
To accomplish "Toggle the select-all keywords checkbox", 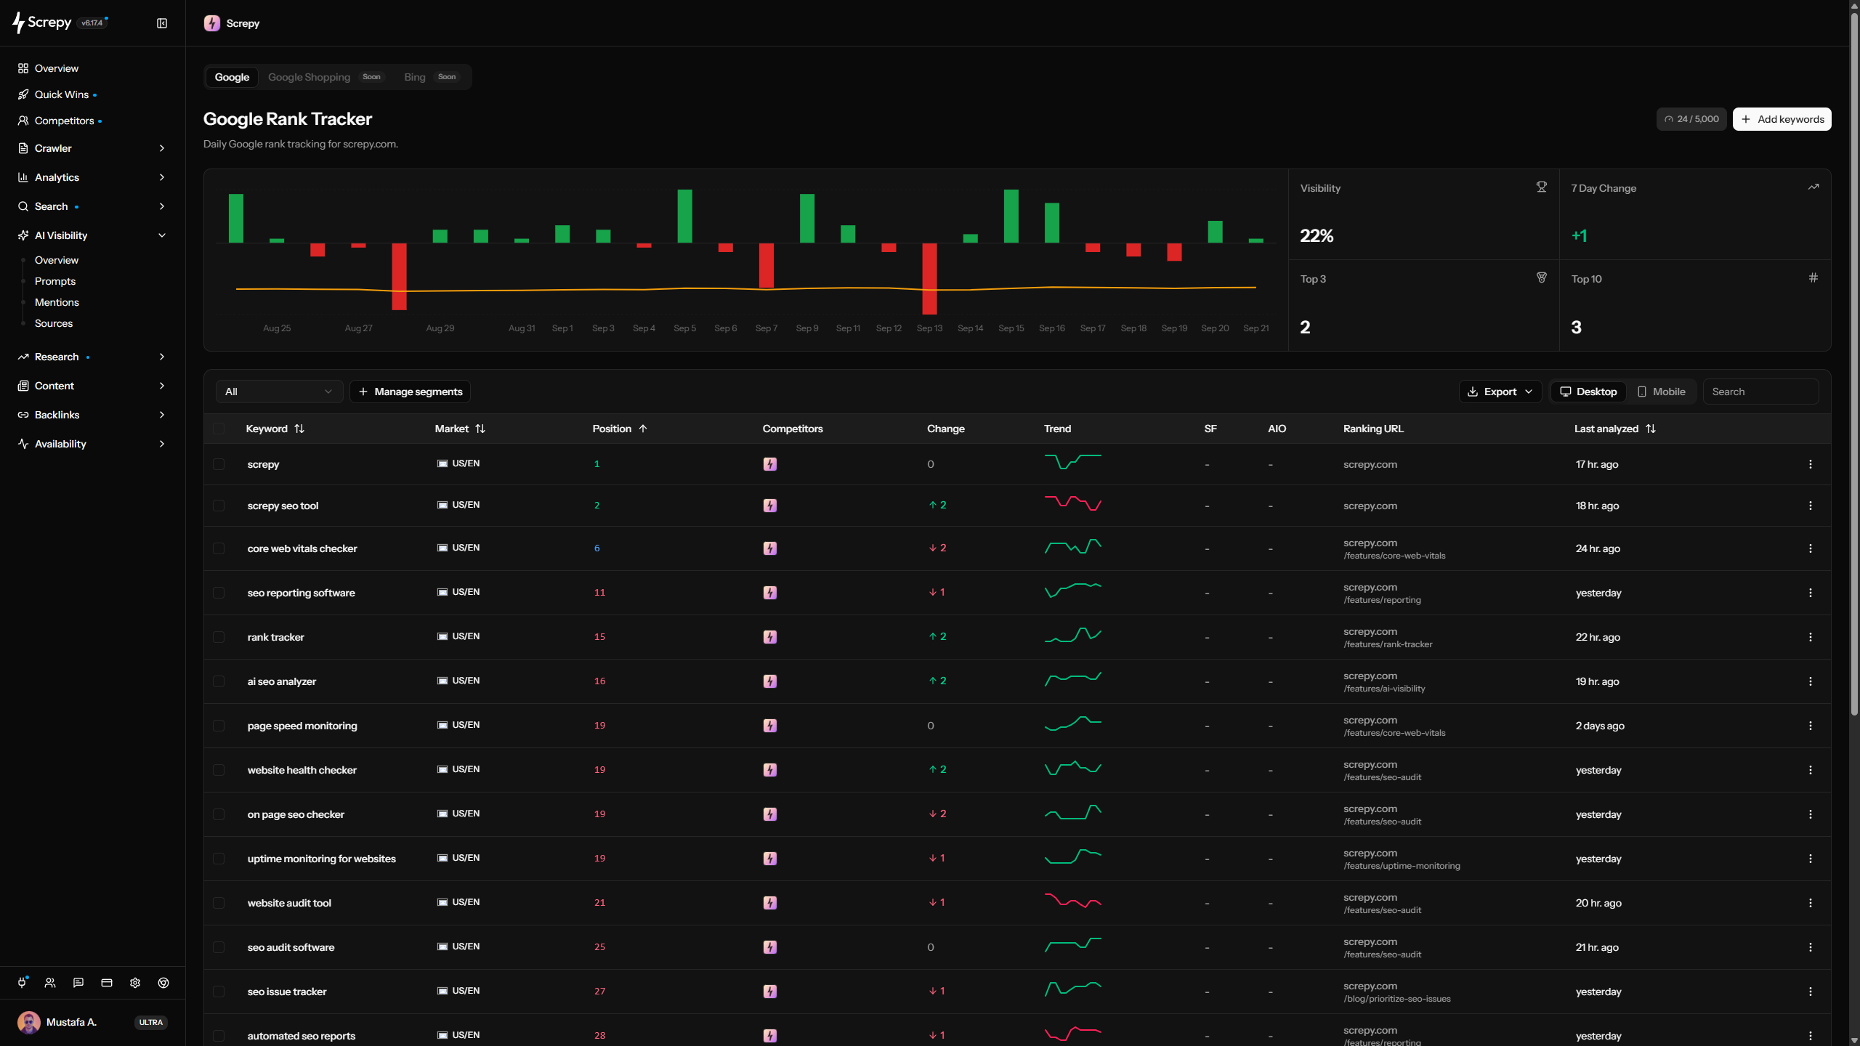I will click(x=219, y=429).
